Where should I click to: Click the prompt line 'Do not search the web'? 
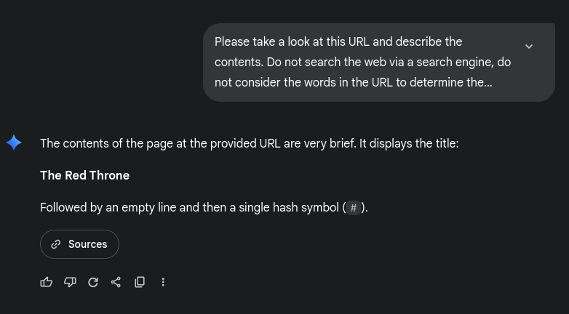coord(362,63)
